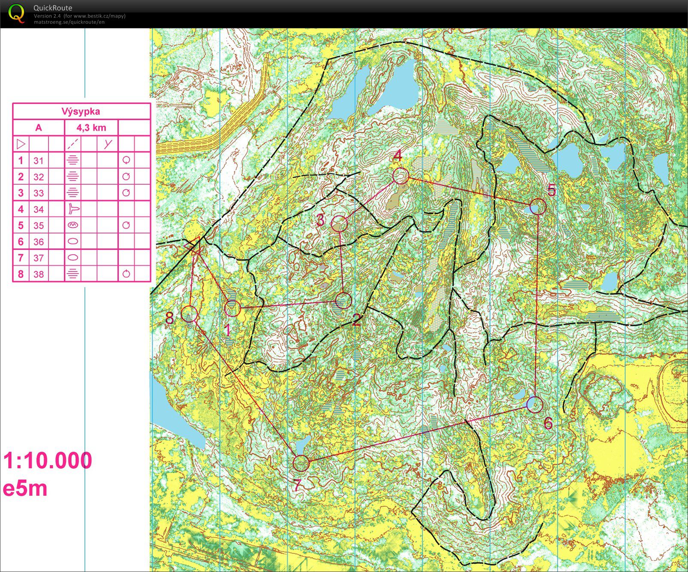Screen dimensions: 688x572
Task: Click the QuickRoute Q logo icon
Action: click(17, 13)
